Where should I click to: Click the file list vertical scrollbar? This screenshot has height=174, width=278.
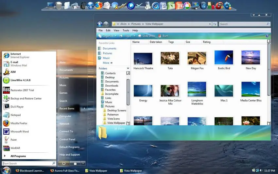tap(269, 69)
